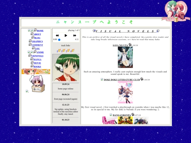Open the BLOG link
The width and height of the screenshot is (191, 143).
click(x=37, y=38)
